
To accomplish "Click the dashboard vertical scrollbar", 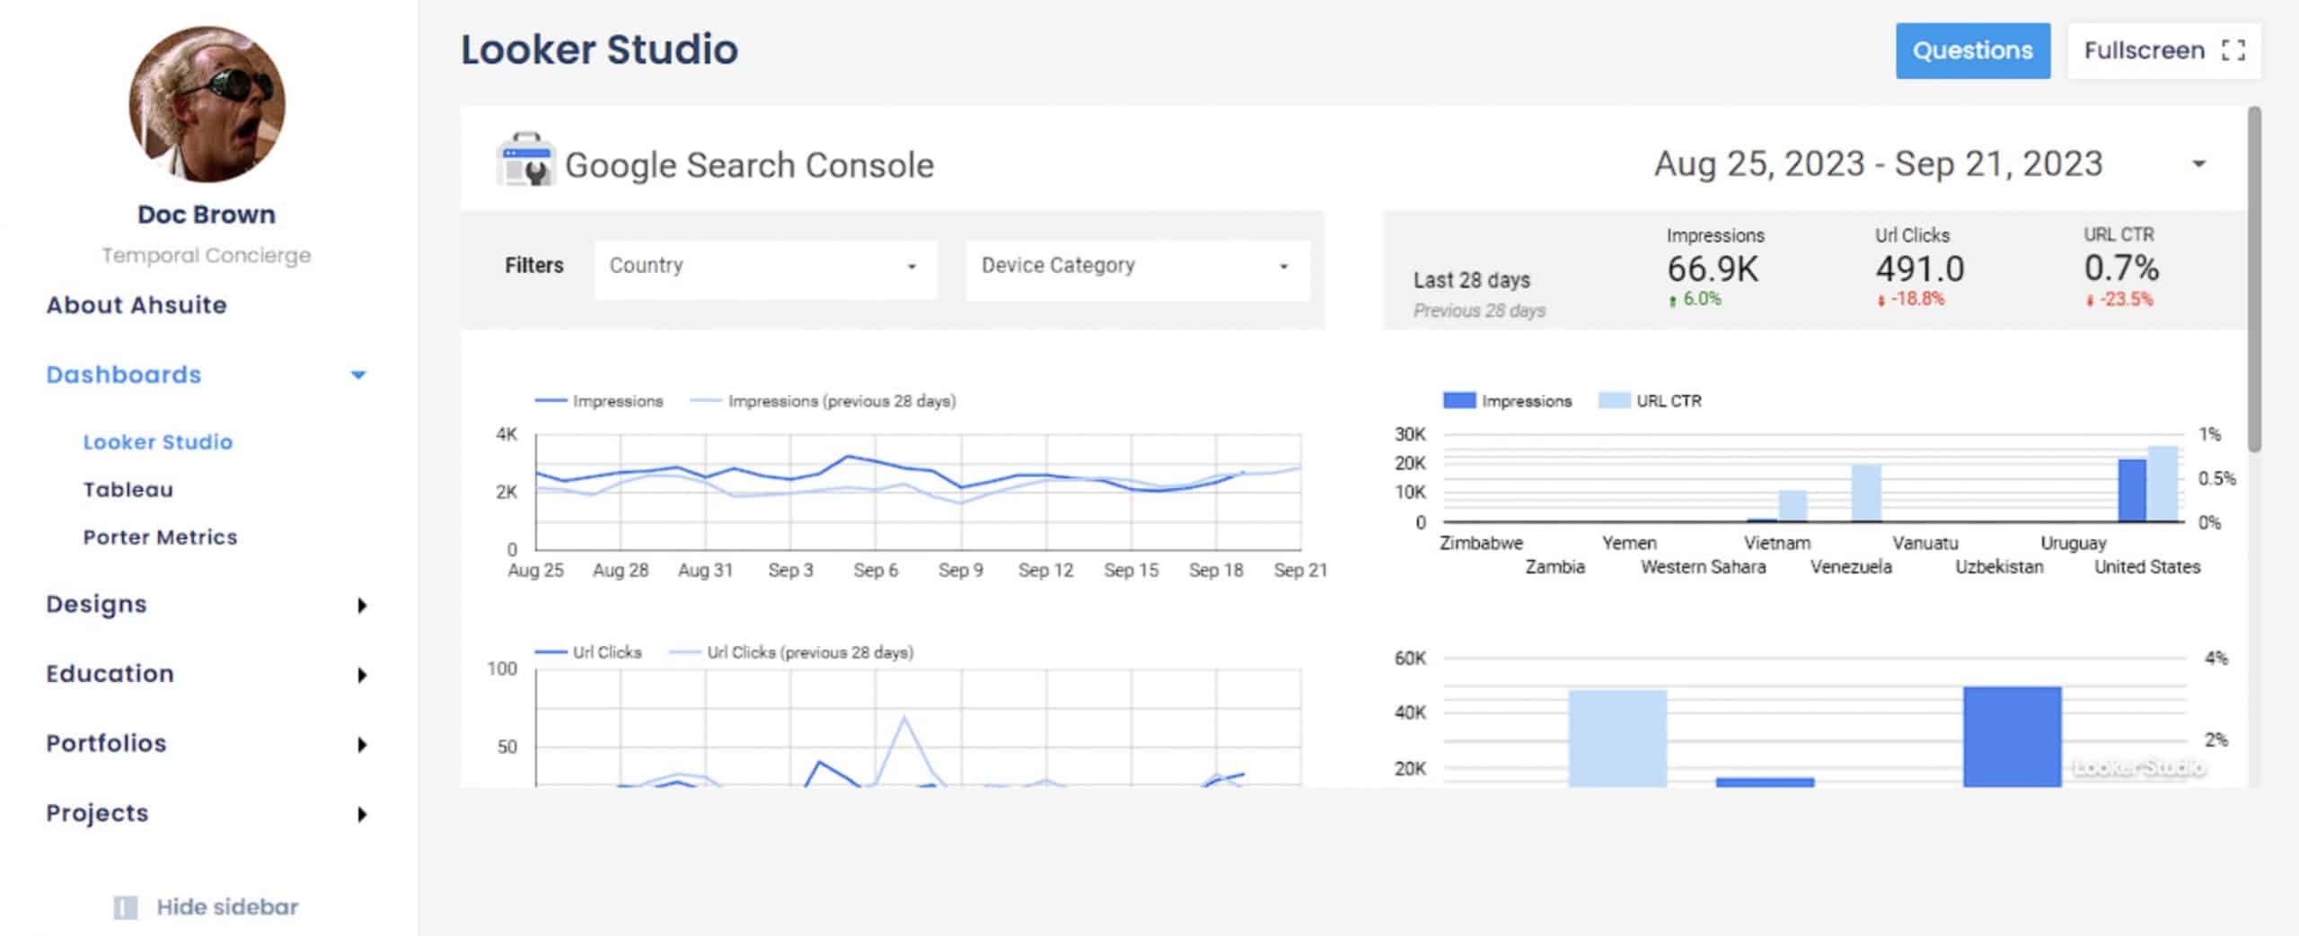I will tap(2254, 279).
